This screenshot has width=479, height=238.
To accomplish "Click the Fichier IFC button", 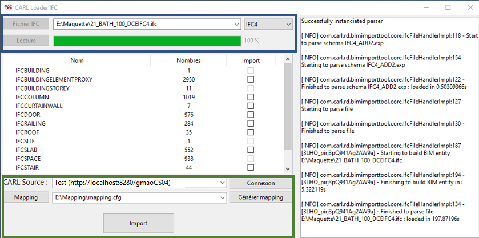I will point(26,24).
